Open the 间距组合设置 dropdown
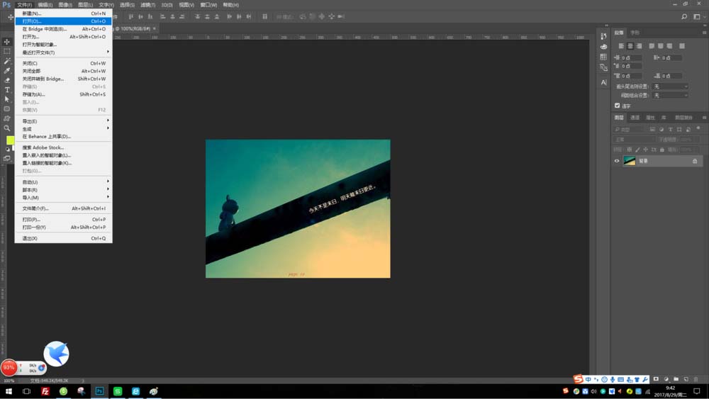 [670, 96]
